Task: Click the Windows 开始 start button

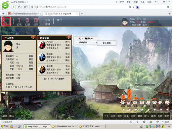Action: [x=4, y=126]
